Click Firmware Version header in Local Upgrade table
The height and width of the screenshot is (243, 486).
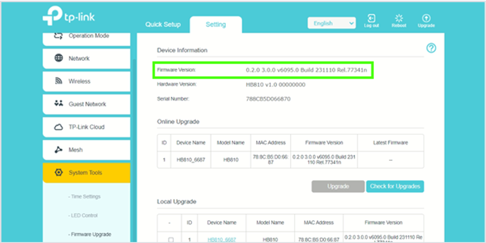(384, 223)
